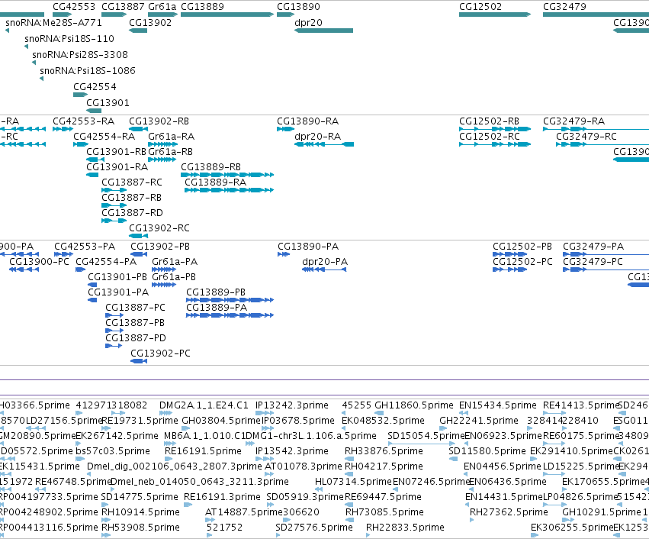This screenshot has height=539, width=649.
Task: Select the CG13889 gene bar
Action: point(227,15)
